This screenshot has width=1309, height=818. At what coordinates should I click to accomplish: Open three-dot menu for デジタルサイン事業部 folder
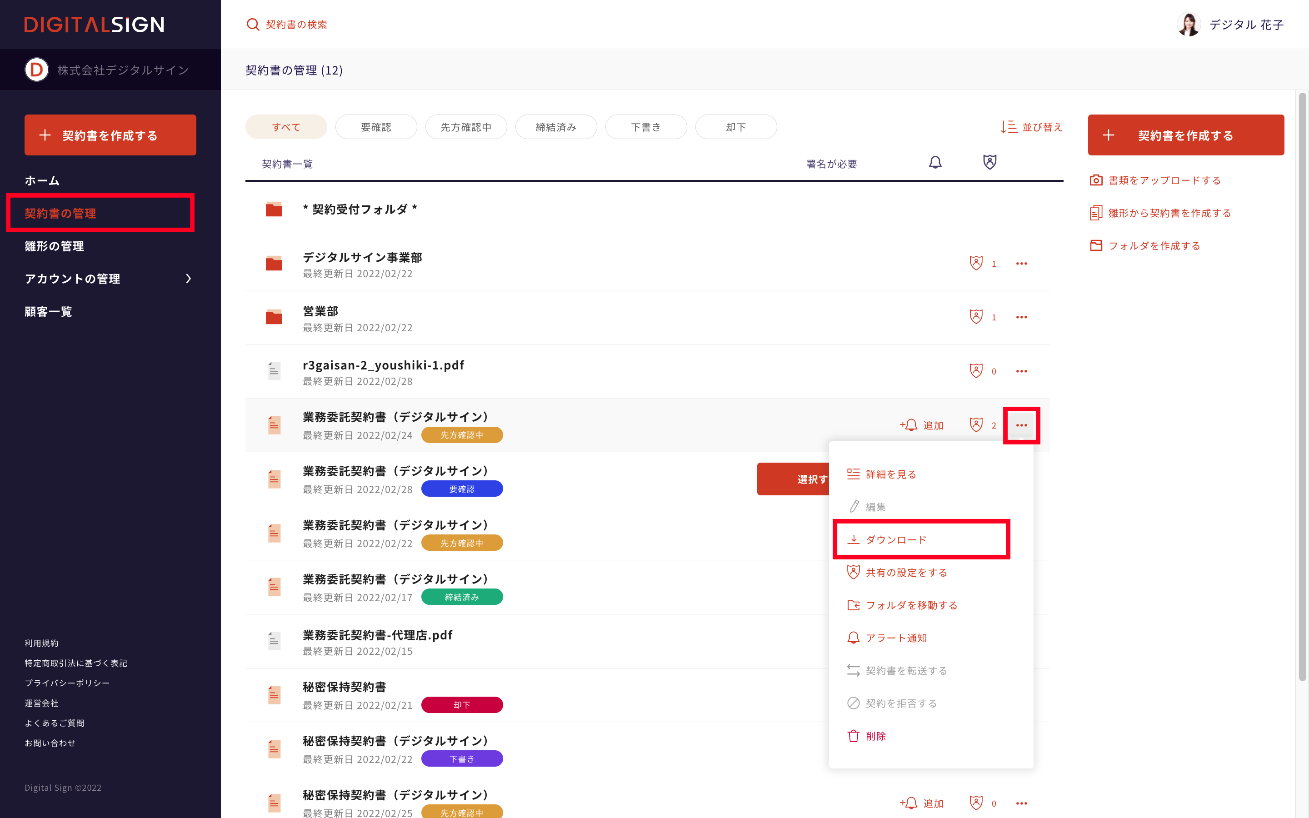[x=1021, y=264]
